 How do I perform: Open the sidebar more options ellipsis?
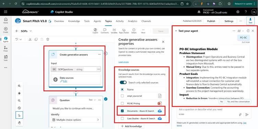tap(5, 68)
